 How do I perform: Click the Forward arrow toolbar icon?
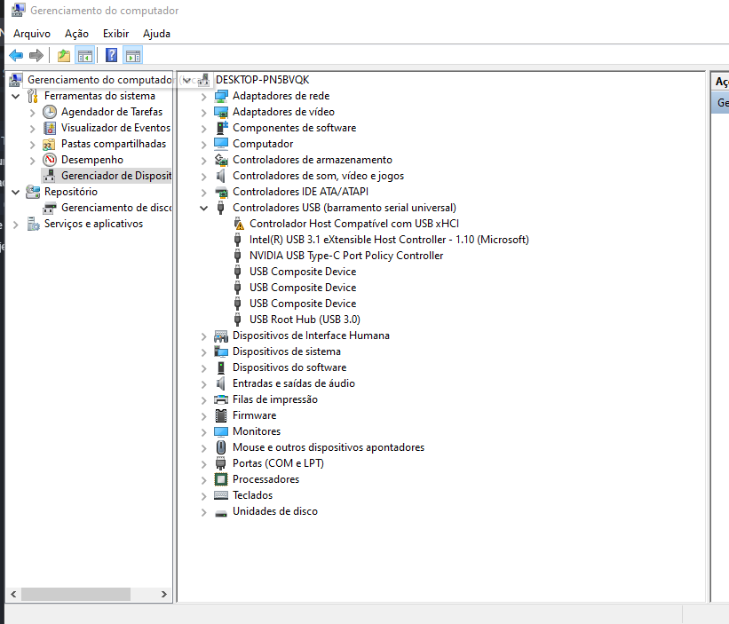point(36,56)
